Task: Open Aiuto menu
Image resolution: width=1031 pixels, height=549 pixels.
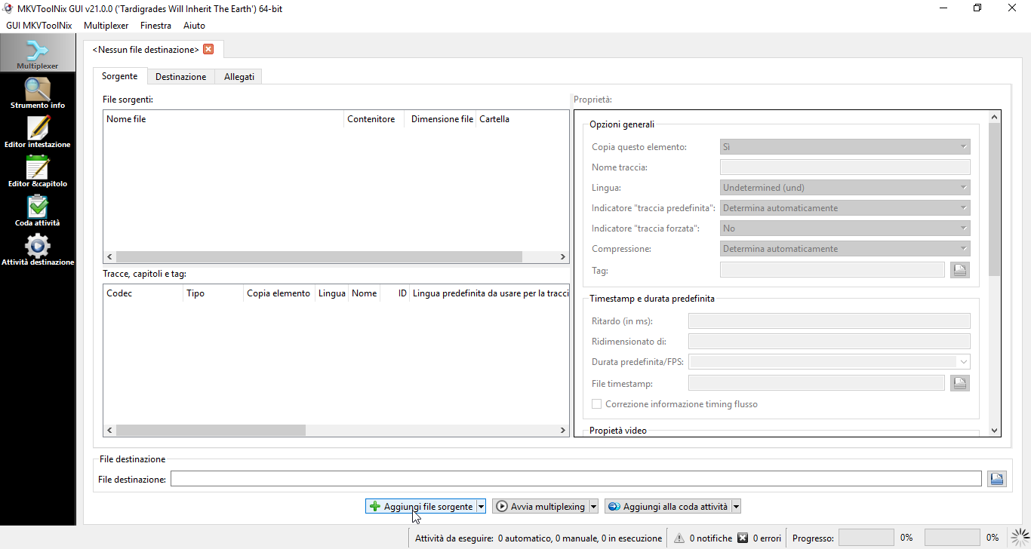Action: pyautogui.click(x=194, y=25)
